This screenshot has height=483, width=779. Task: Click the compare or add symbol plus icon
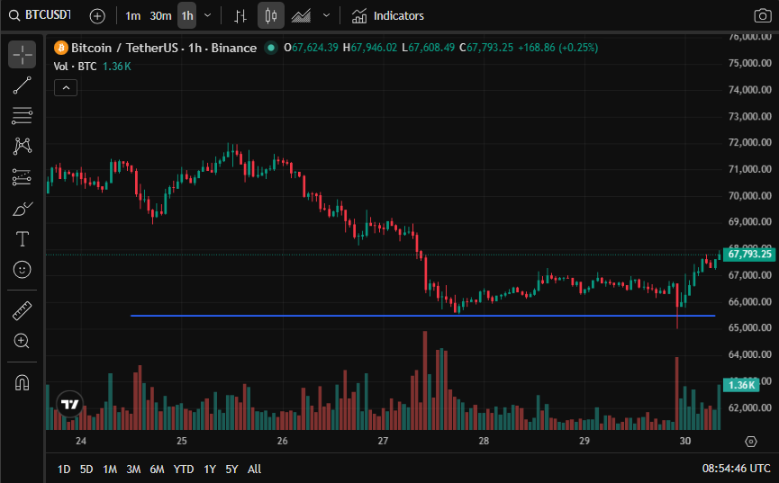click(x=97, y=16)
